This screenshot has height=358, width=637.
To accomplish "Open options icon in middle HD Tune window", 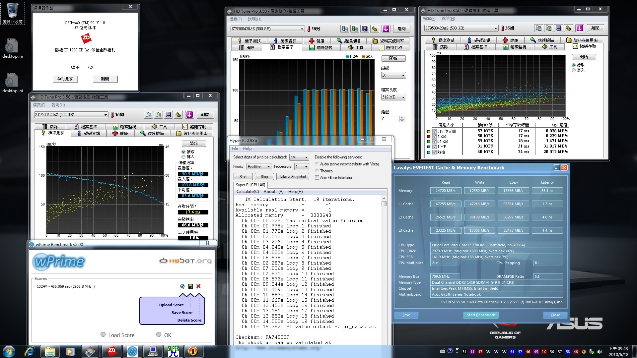I will point(375,29).
